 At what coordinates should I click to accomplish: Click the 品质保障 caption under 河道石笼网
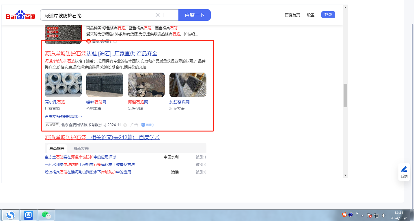coord(135,109)
